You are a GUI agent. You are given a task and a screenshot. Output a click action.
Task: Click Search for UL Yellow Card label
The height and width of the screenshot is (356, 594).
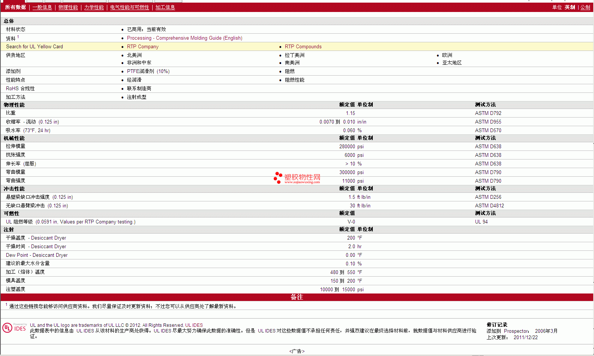pos(34,46)
